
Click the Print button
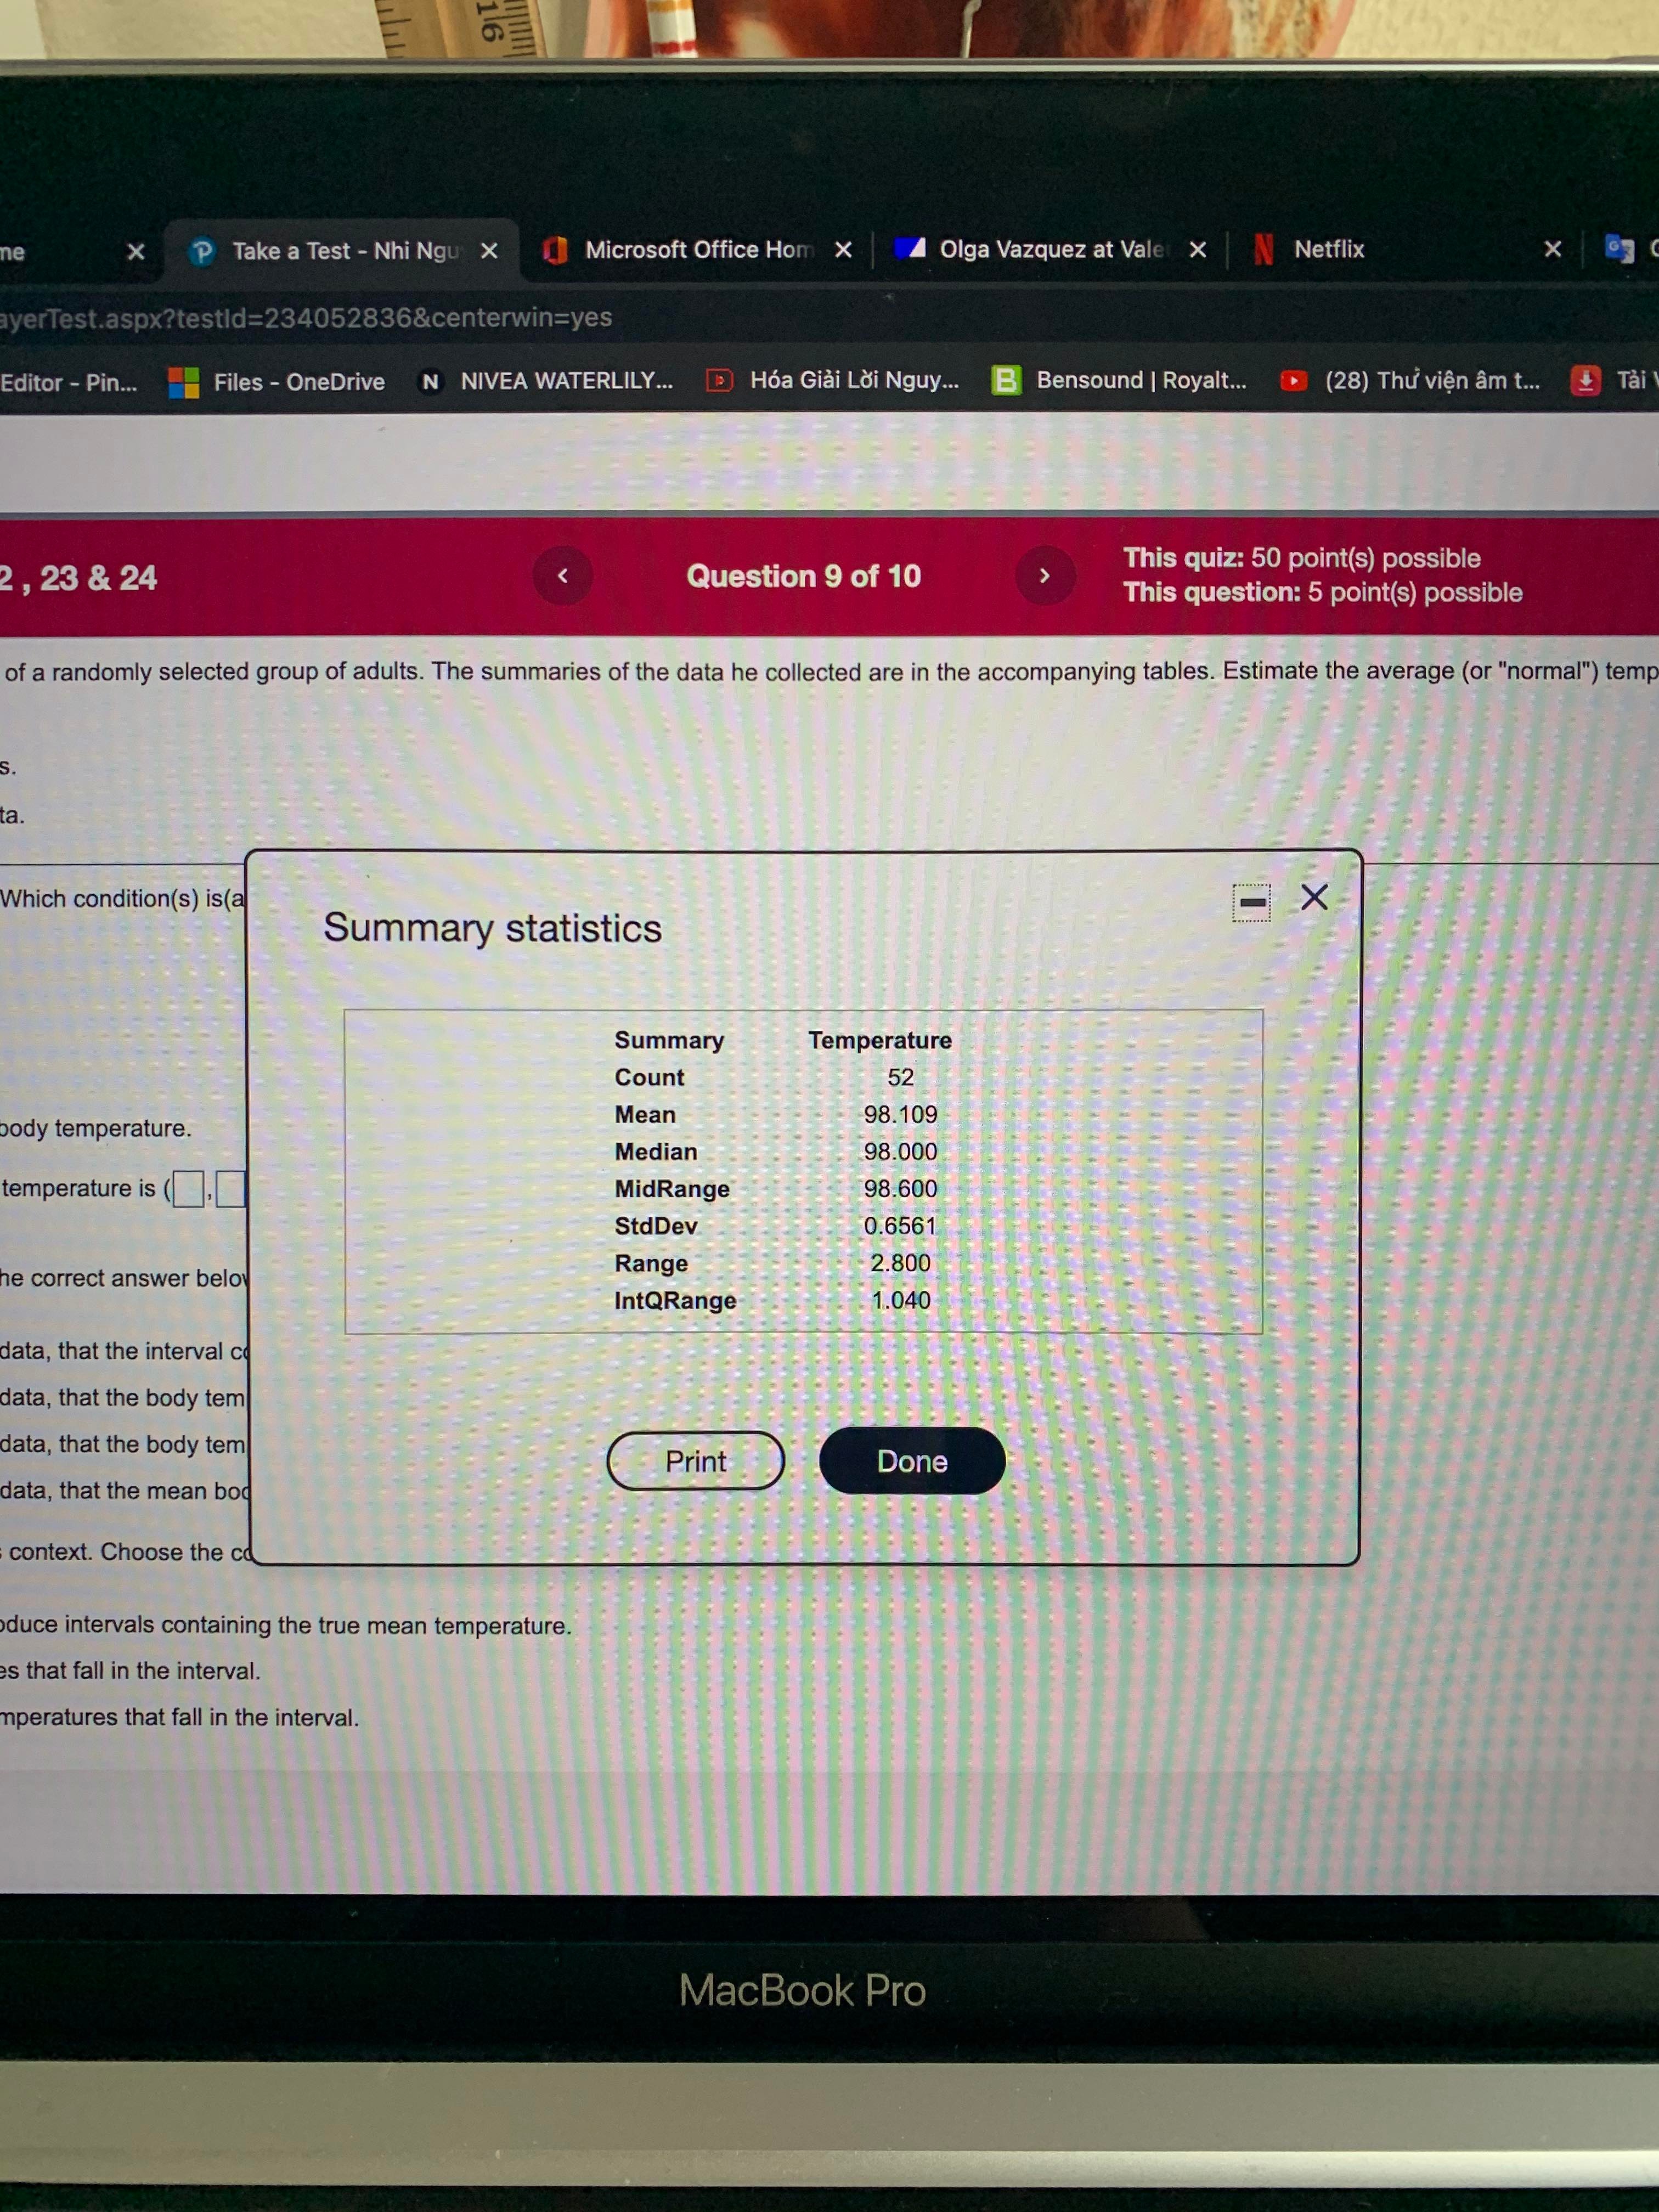point(695,1461)
